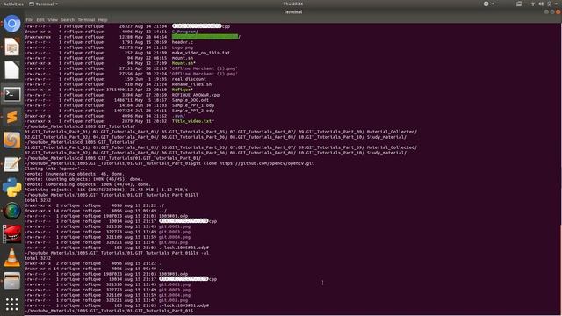This screenshot has width=562, height=316.
Task: Launch LibreOffice Impress from the dock
Action: pyautogui.click(x=11, y=47)
